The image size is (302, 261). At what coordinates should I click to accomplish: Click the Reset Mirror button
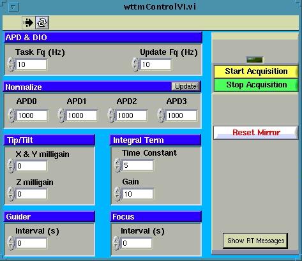click(256, 133)
